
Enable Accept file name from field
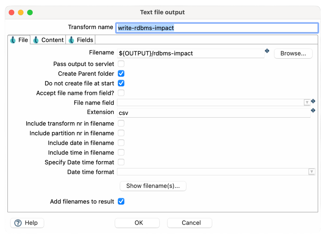point(121,93)
